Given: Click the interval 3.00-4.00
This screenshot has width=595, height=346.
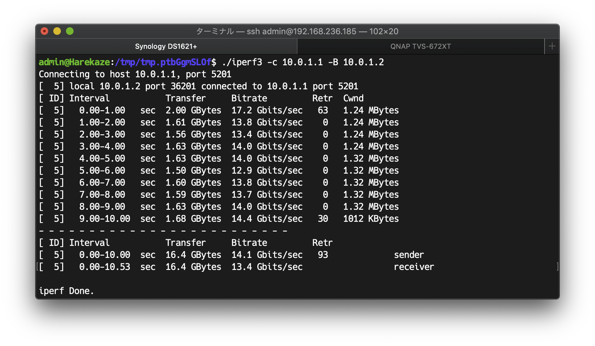Looking at the screenshot, I should pos(102,146).
